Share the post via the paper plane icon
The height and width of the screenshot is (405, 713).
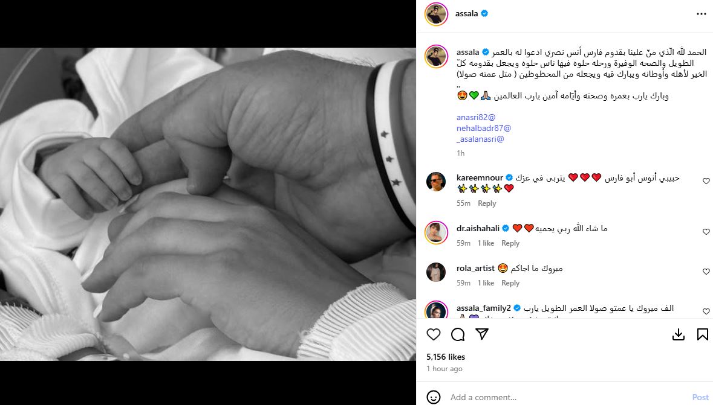482,334
